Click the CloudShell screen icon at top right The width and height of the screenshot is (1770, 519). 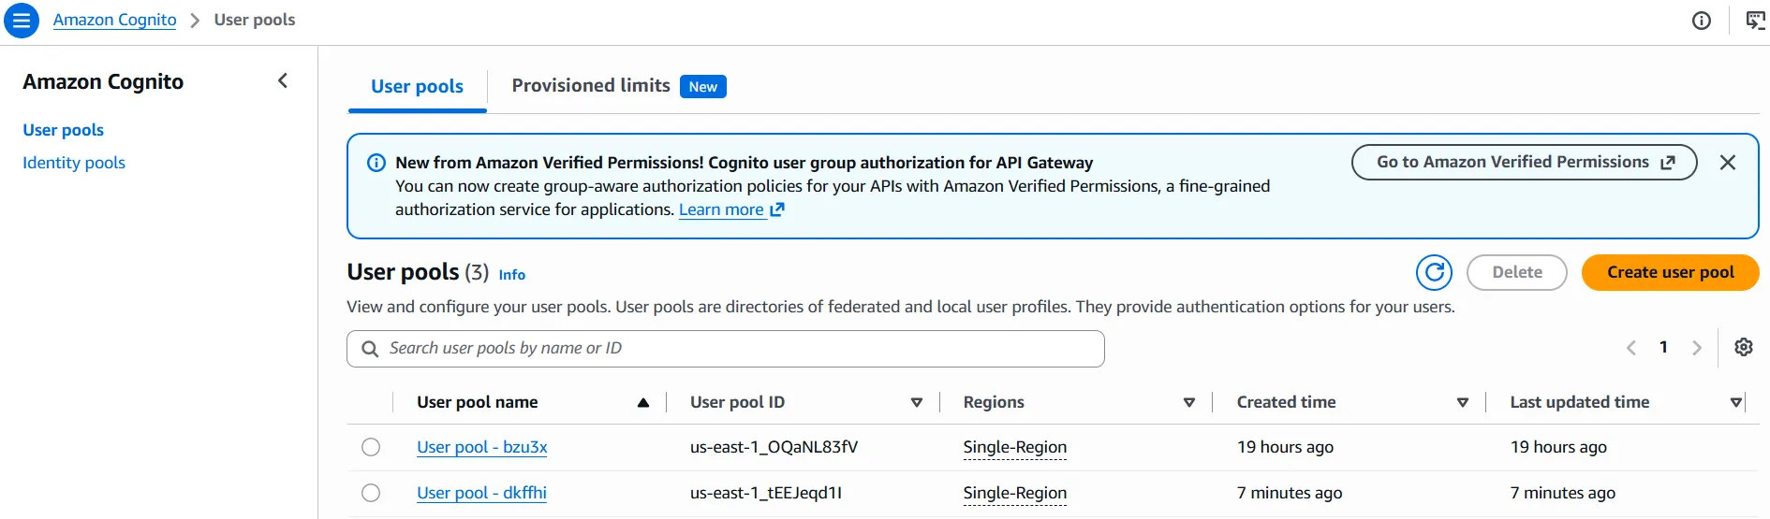[1756, 21]
